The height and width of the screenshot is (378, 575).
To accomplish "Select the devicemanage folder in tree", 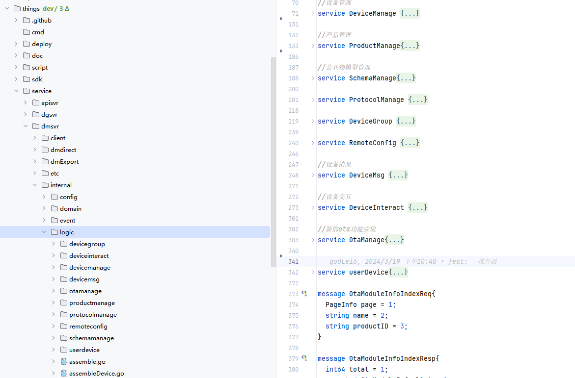I will (x=89, y=267).
